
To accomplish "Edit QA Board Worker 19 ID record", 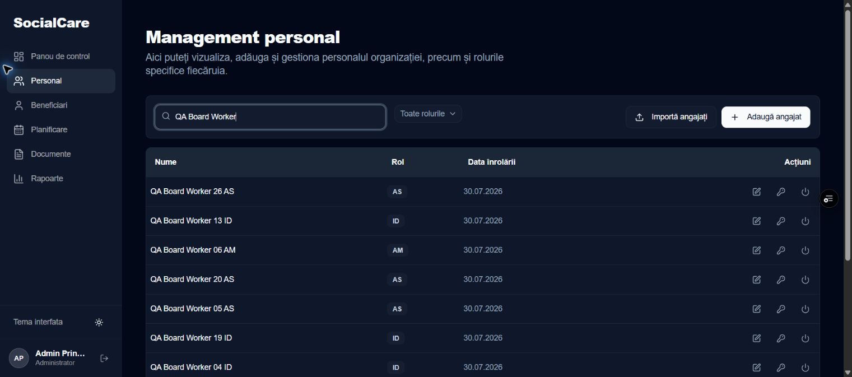I will tap(757, 338).
